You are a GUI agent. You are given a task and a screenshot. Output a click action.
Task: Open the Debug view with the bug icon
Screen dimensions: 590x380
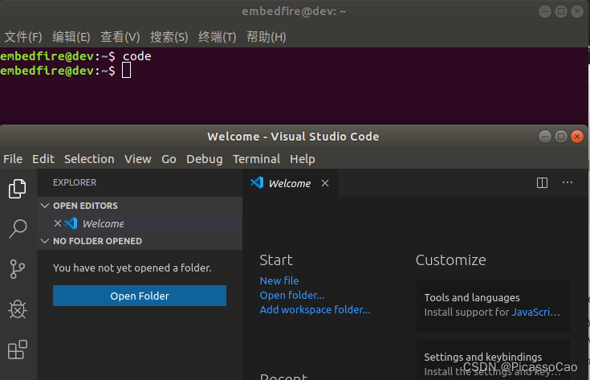18,309
